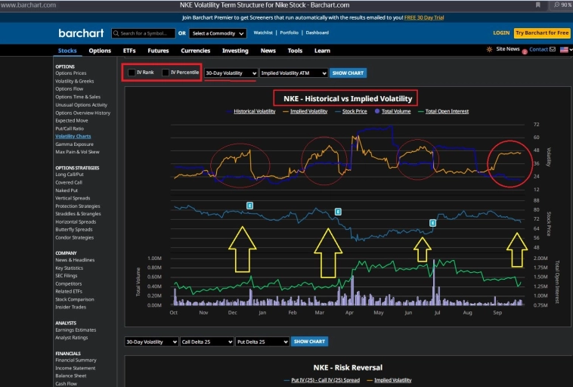The width and height of the screenshot is (573, 387).
Task: Click the symbol search input field
Action: tap(143, 33)
